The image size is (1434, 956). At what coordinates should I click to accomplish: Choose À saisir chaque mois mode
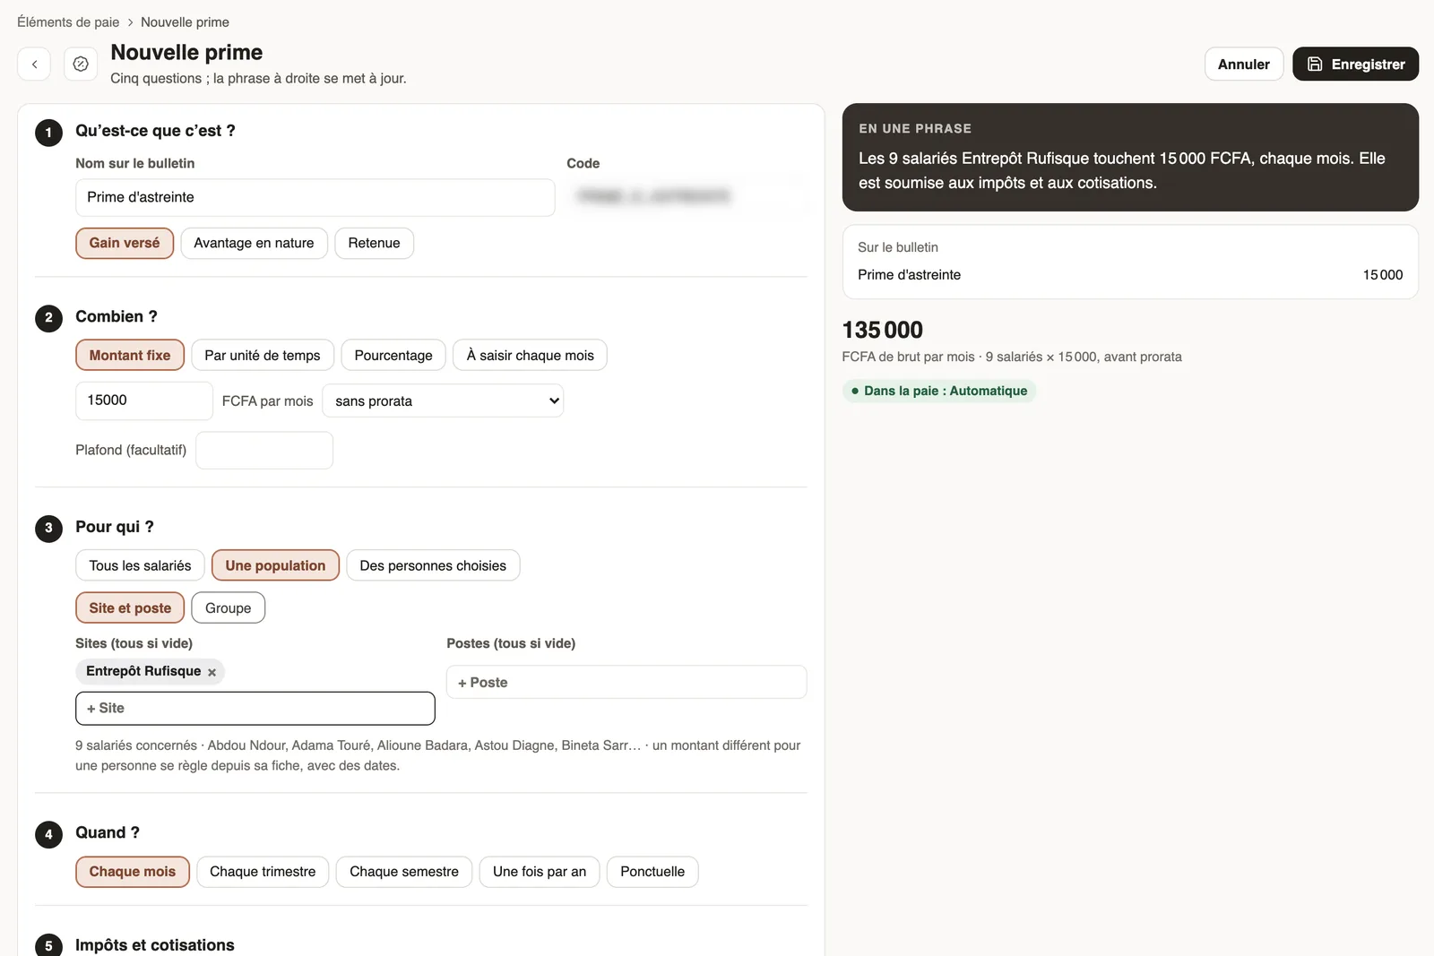coord(530,355)
